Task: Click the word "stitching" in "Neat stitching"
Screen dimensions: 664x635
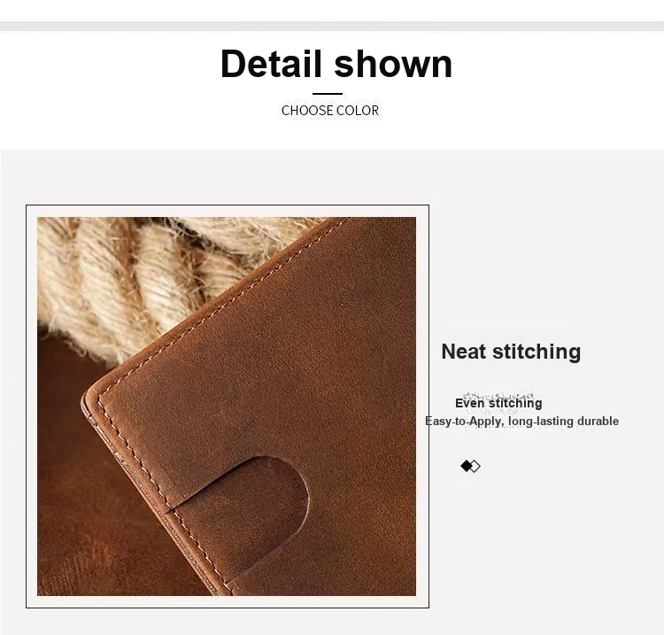Action: pyautogui.click(x=537, y=352)
